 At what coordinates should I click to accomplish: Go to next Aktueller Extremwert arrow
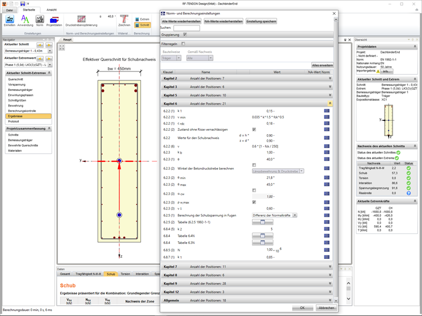click(x=49, y=59)
